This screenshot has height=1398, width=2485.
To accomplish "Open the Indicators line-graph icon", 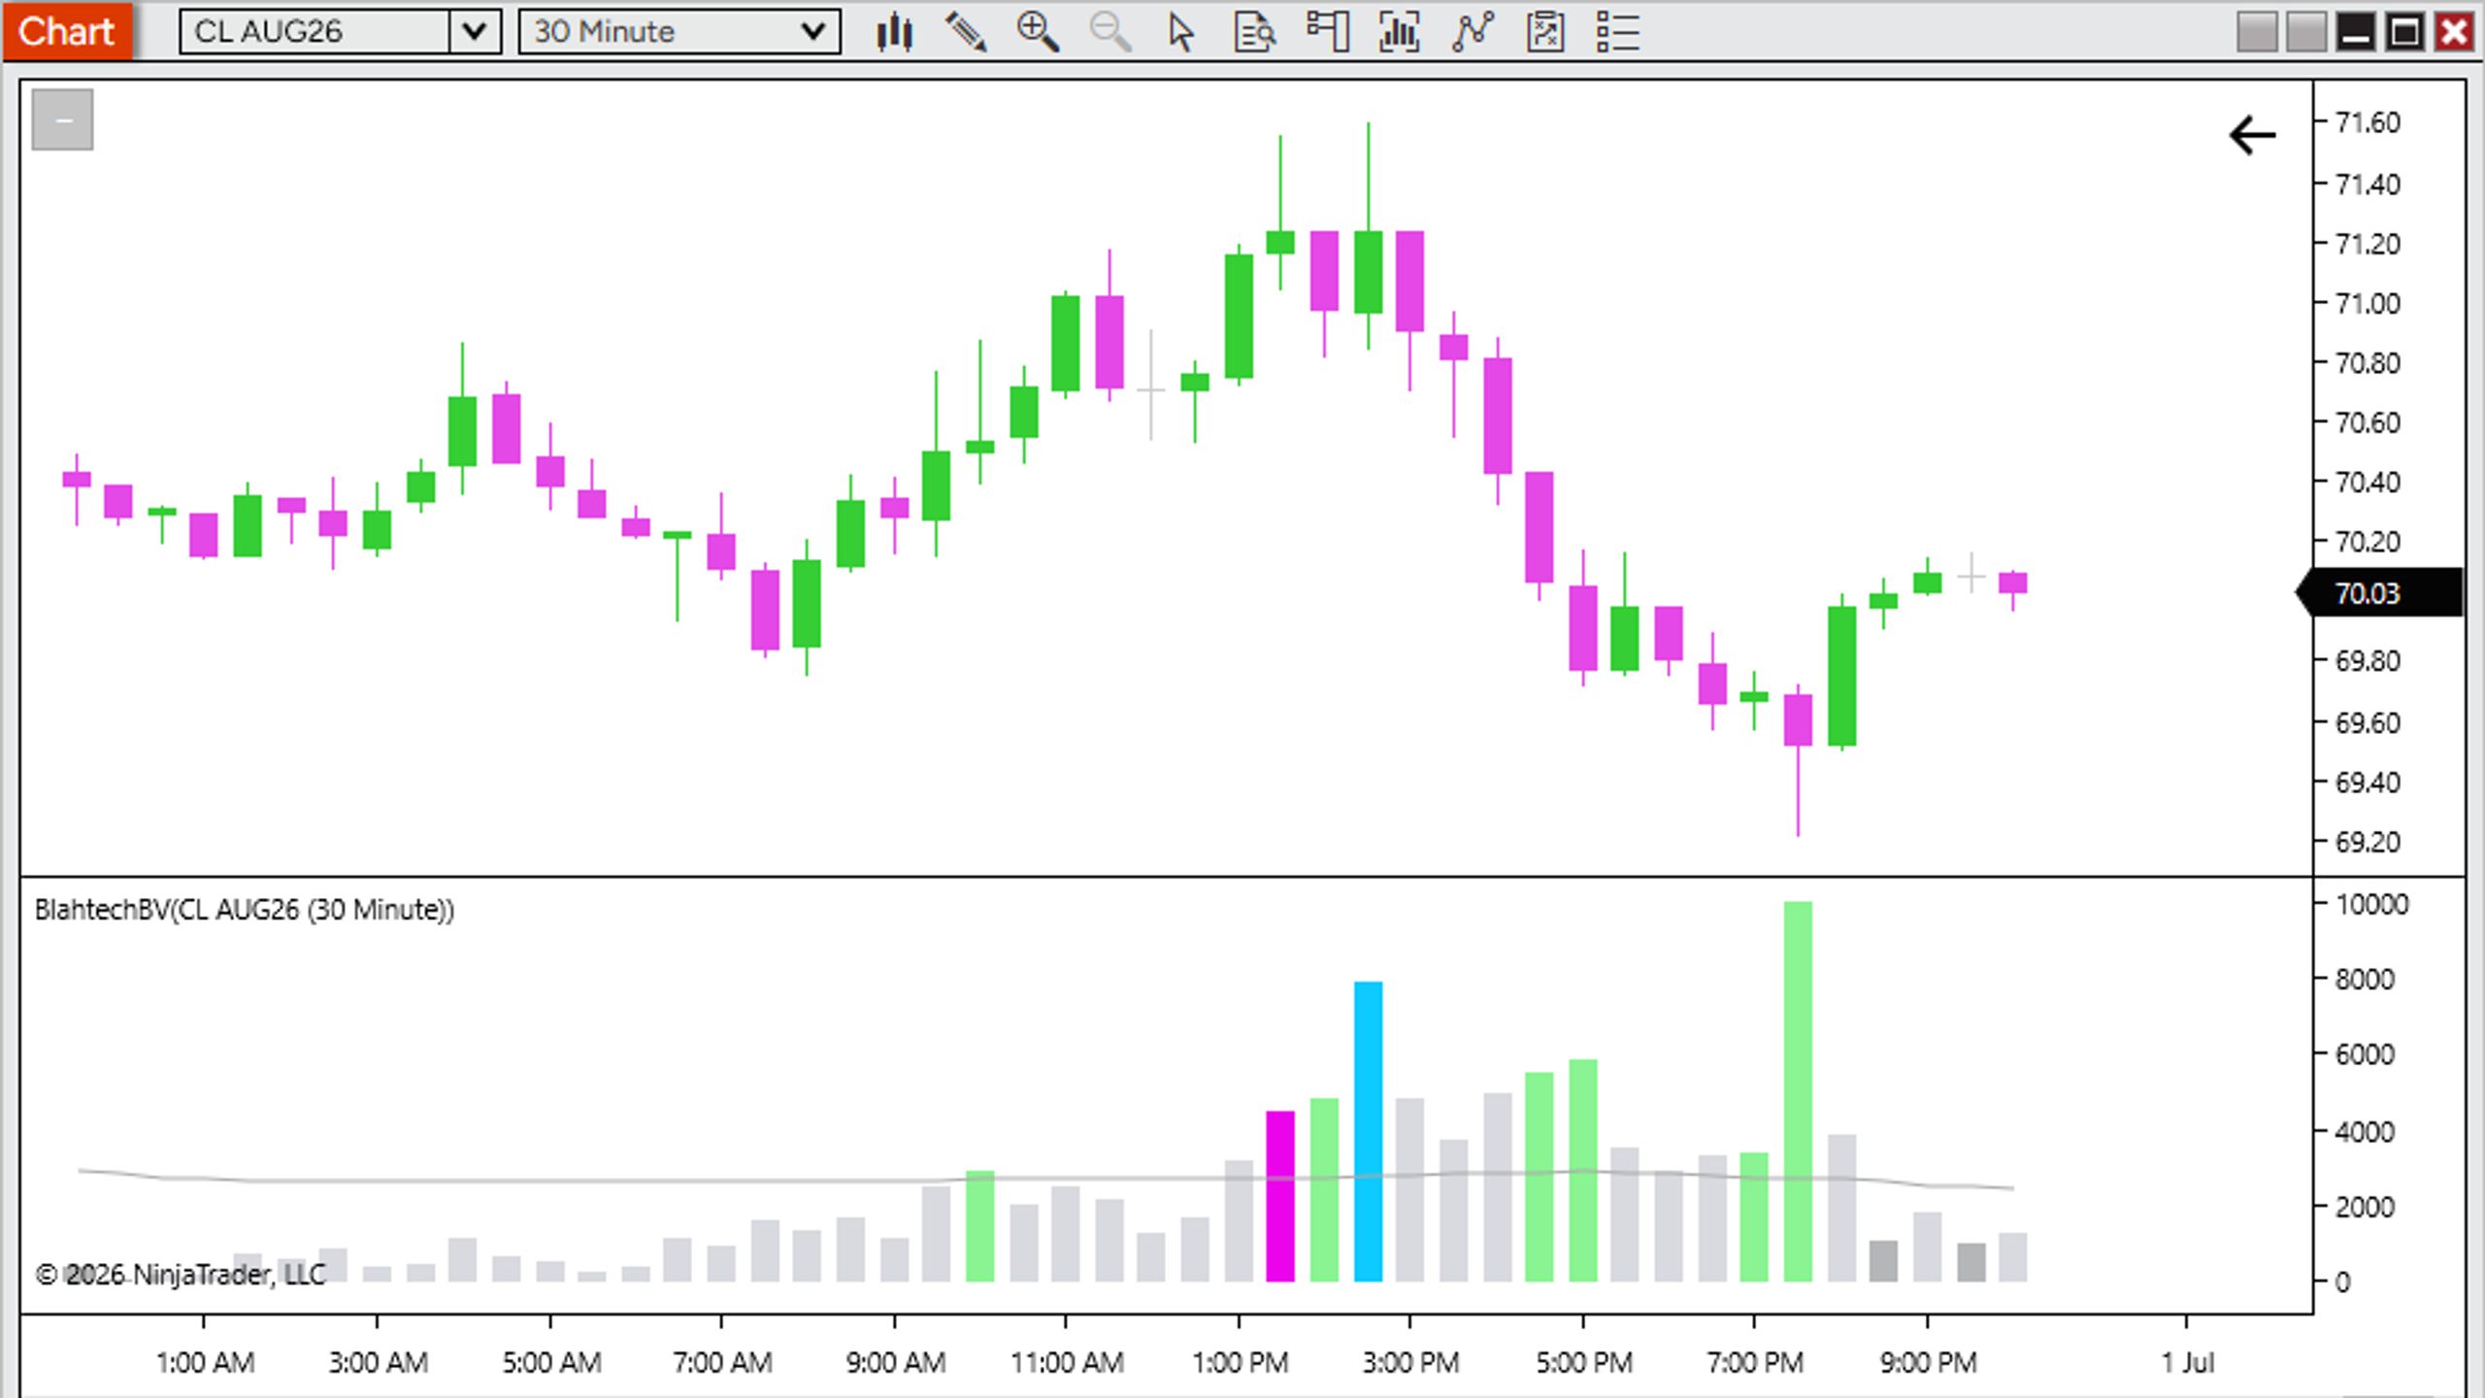I will (x=1473, y=32).
